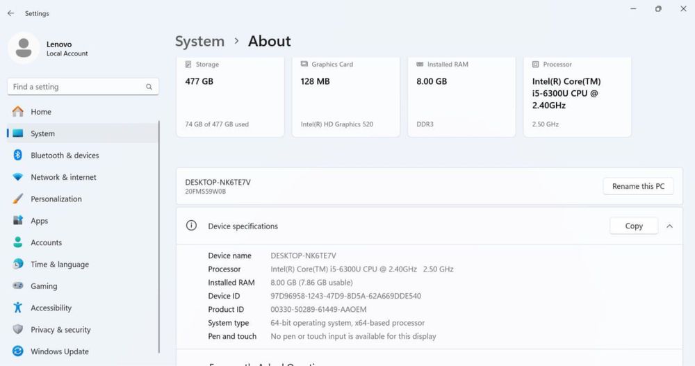Open the Accounts settings icon
695x366 pixels.
click(18, 243)
